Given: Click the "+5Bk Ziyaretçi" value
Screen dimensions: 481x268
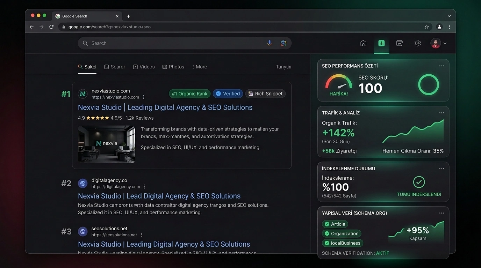Looking at the screenshot, I should 339,151.
